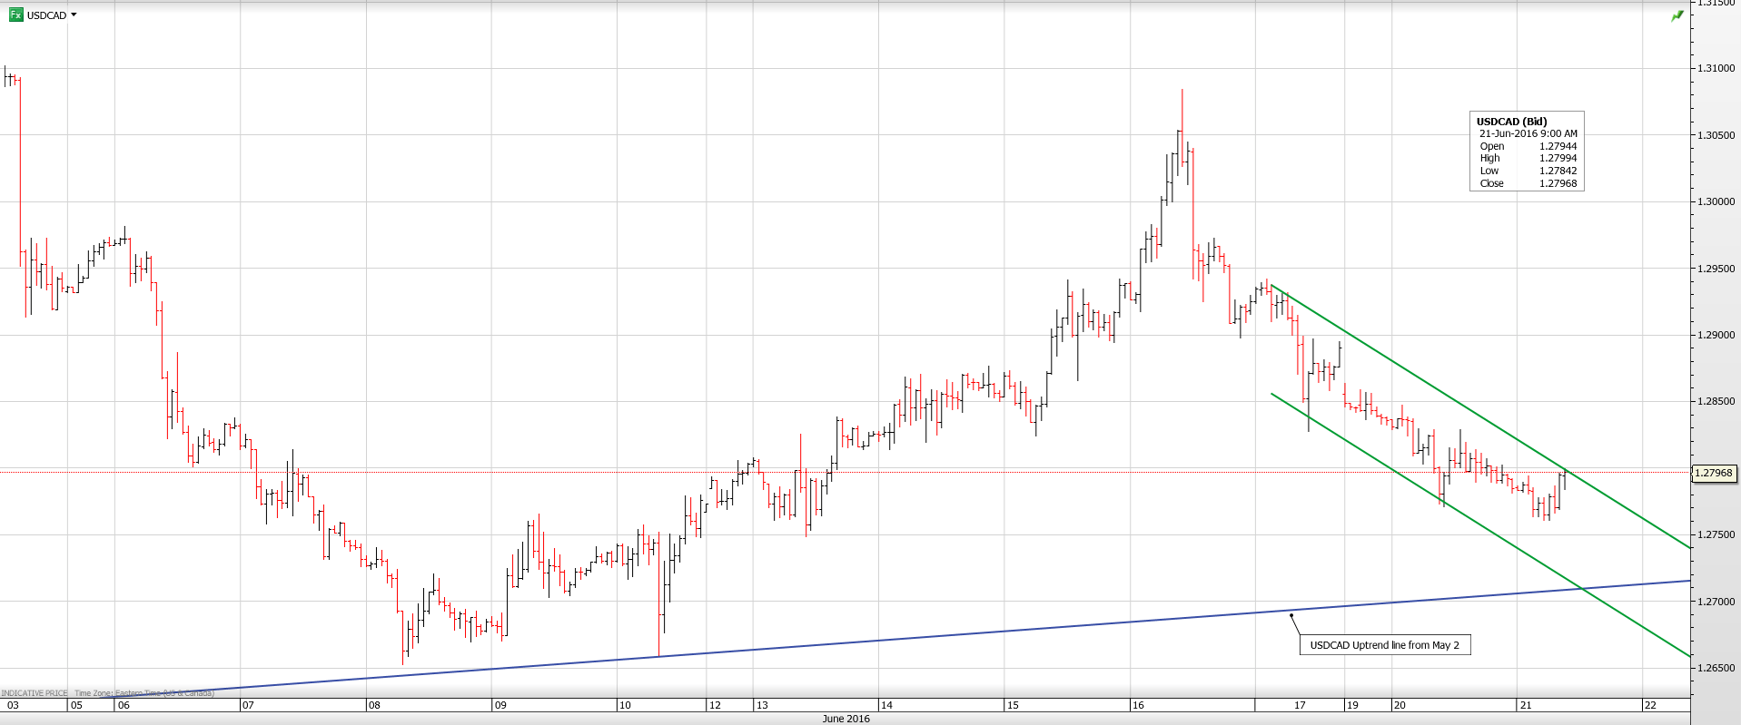The width and height of the screenshot is (1741, 725).
Task: Click the 1.27500 price axis label
Action: 1716,534
